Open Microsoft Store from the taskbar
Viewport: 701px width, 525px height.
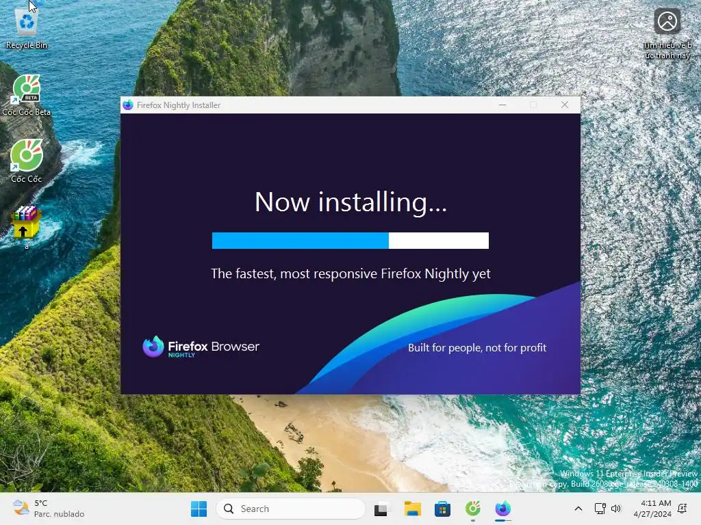coord(442,509)
